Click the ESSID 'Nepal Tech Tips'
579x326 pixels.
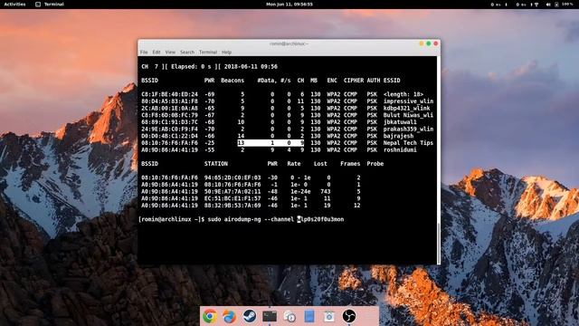[x=408, y=143]
